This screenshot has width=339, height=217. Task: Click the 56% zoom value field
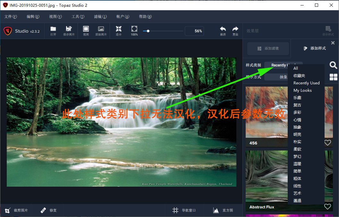(x=194, y=31)
